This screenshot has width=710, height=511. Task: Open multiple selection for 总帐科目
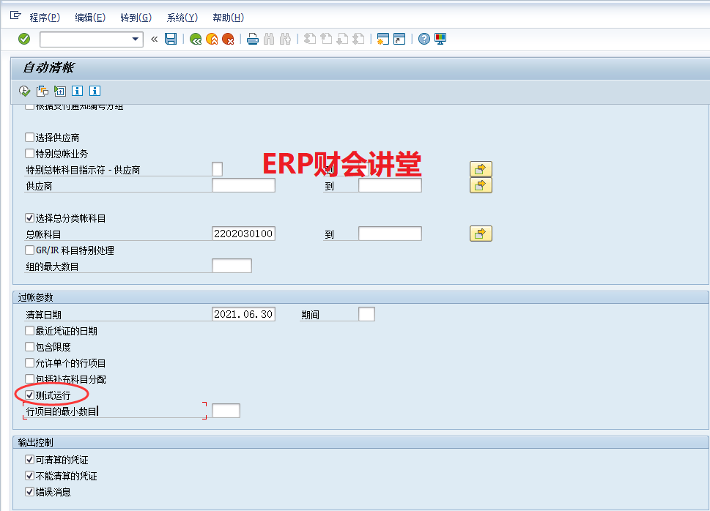[x=480, y=234]
